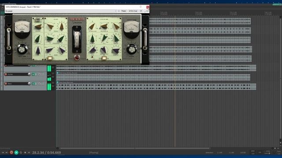Click green input button on Guitar track

(33, 74)
